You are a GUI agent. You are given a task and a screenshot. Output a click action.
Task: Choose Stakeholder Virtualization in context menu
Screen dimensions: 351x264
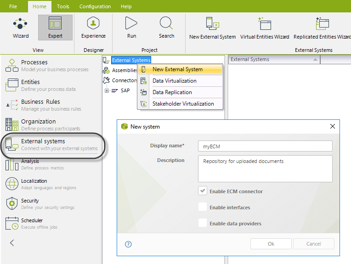point(180,104)
